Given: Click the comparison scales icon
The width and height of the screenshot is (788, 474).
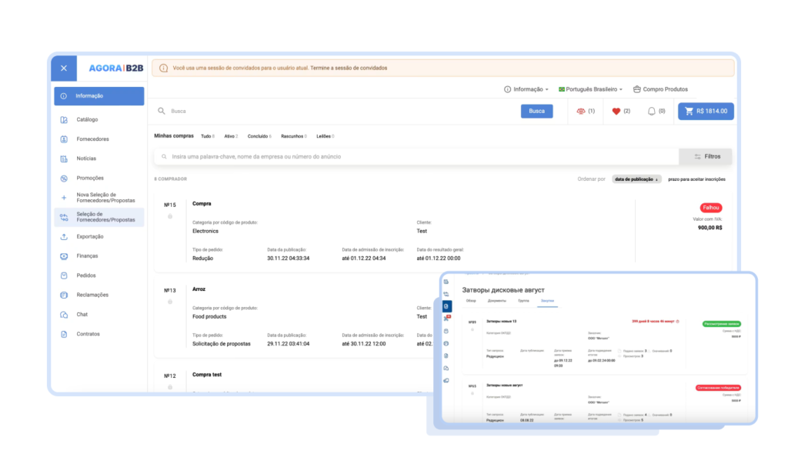Looking at the screenshot, I should [581, 112].
